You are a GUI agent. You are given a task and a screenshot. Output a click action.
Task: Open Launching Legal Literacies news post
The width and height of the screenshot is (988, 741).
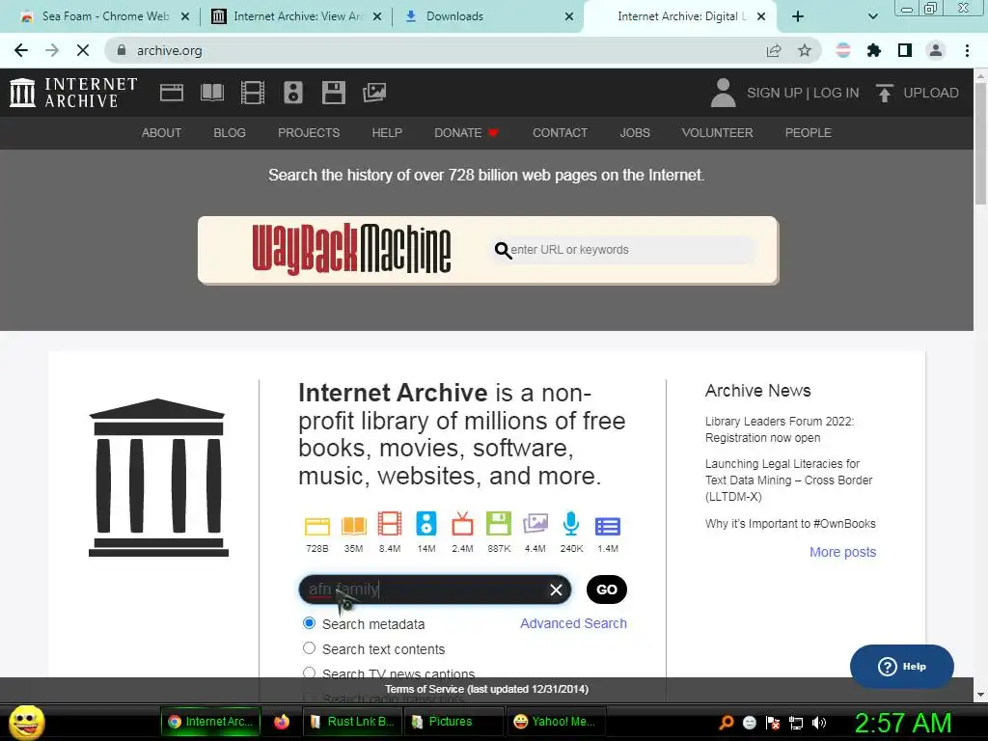(x=789, y=480)
